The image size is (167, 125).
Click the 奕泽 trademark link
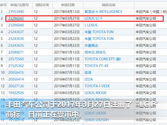coord(88,72)
